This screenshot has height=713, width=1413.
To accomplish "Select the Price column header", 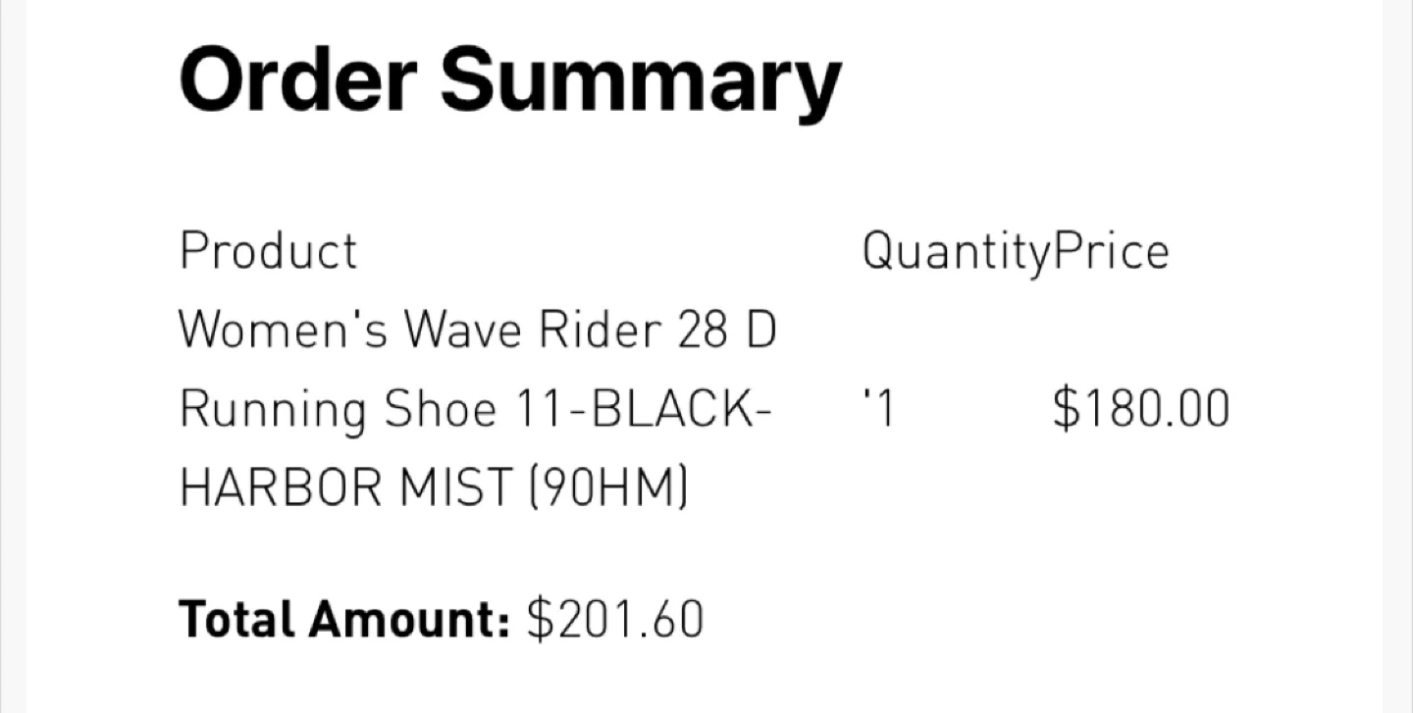I will tap(1110, 251).
